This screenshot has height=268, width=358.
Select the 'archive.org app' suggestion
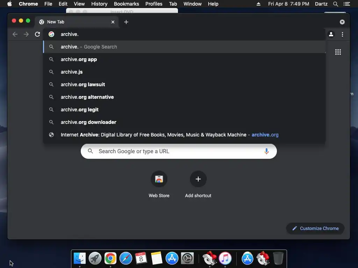click(185, 59)
